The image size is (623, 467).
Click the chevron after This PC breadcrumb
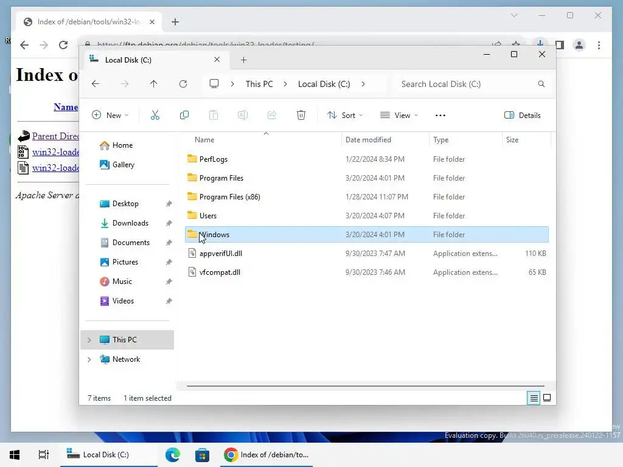click(285, 84)
